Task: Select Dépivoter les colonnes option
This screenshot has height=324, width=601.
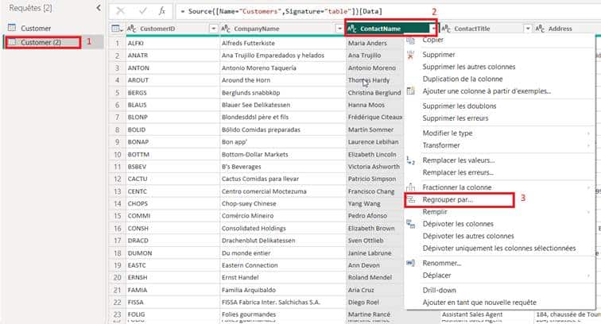Action: tap(456, 224)
